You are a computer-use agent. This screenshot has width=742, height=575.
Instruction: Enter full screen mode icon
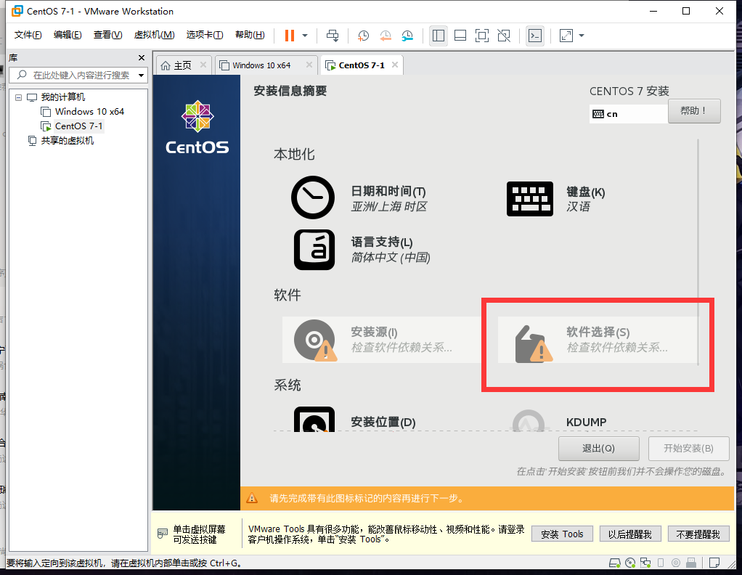(482, 36)
